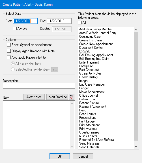Select Ledger in the areas list
The image size is (142, 163).
click(84, 88)
